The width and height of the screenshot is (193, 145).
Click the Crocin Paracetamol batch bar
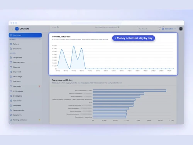tap(114, 99)
